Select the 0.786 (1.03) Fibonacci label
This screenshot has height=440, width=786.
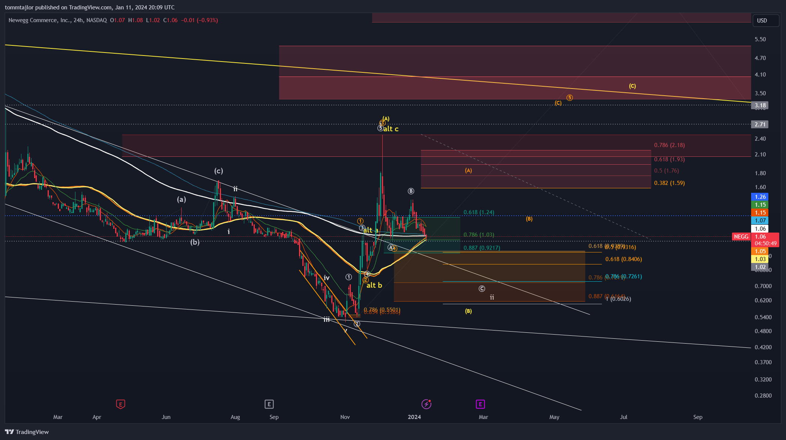pos(479,235)
